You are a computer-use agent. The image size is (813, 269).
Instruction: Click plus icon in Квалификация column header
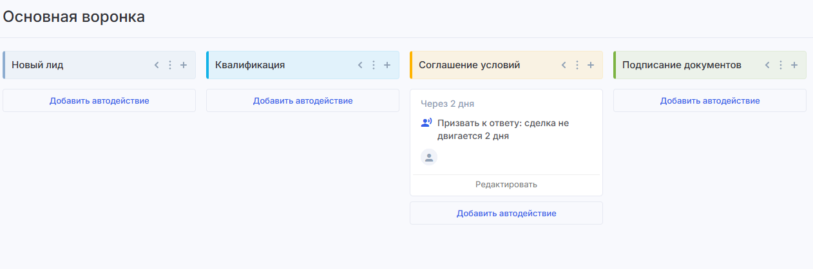click(387, 65)
